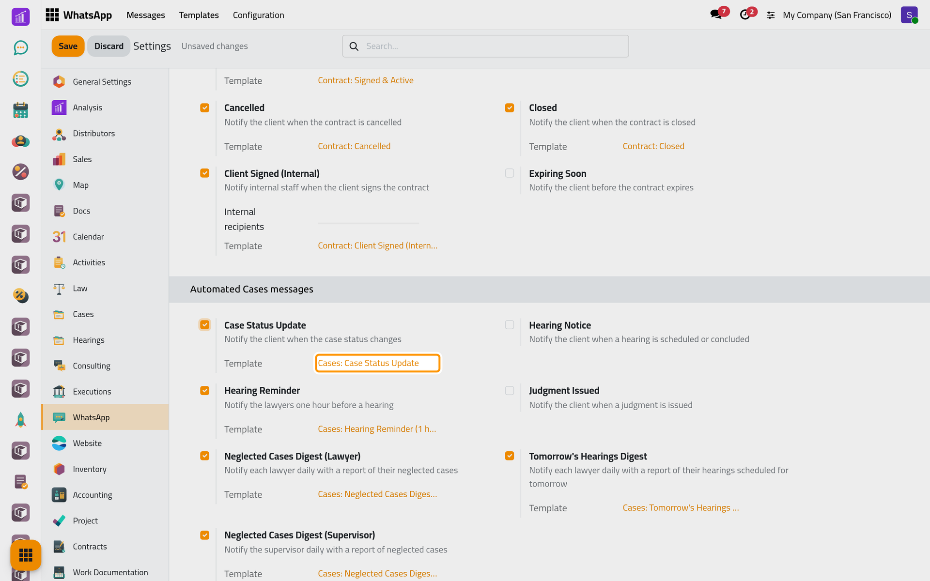
Task: Open the calendar app icon in left rail
Action: click(20, 110)
